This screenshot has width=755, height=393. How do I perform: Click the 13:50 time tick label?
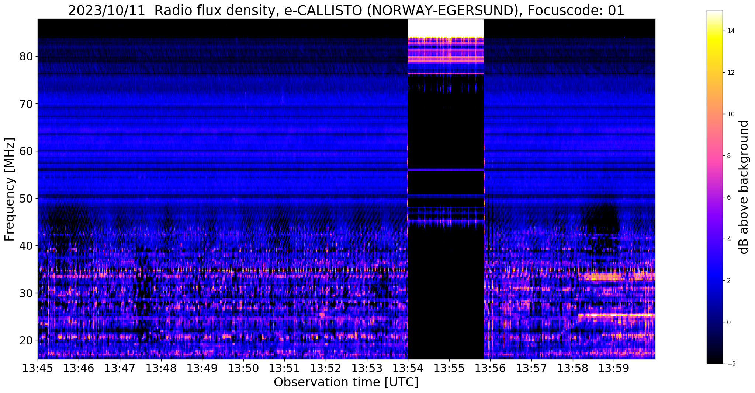[x=243, y=368]
